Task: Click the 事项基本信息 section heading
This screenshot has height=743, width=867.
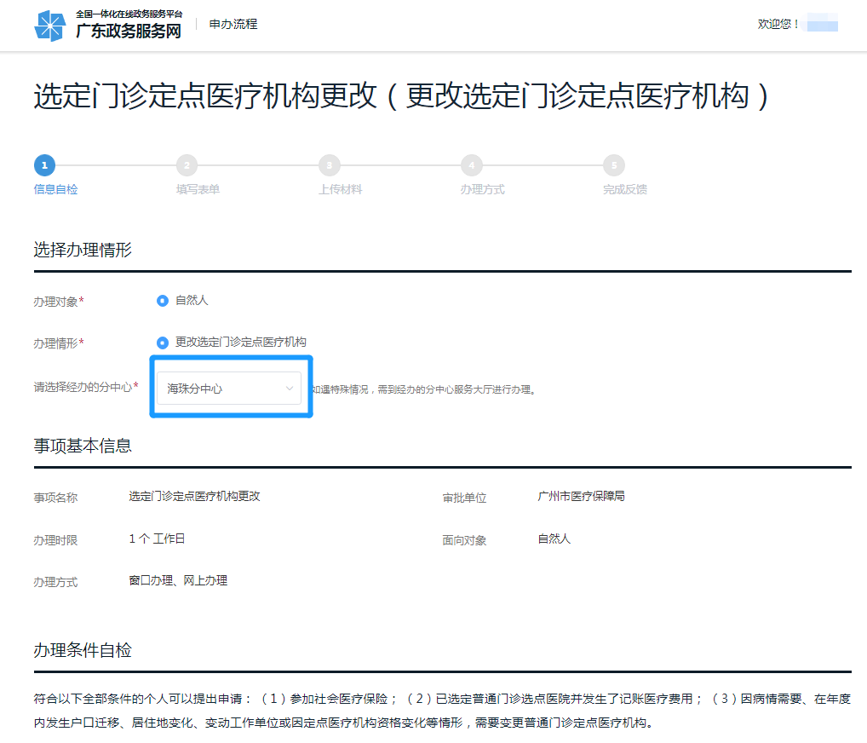Action: 83,446
